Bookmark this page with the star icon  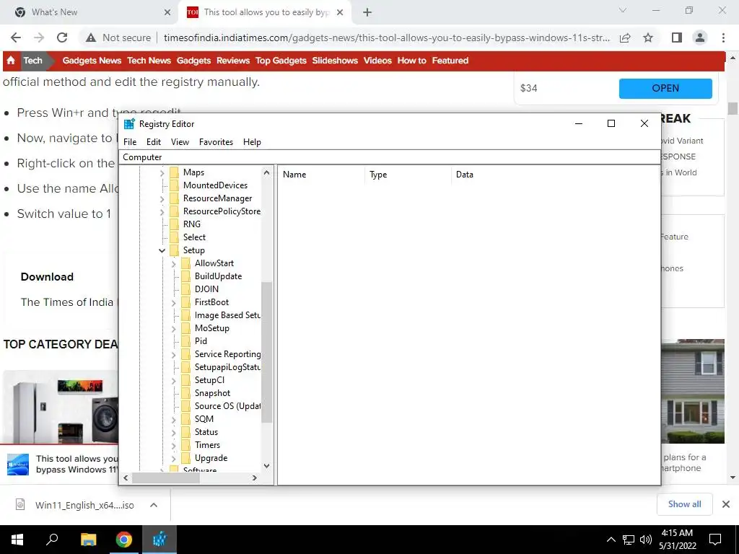(x=648, y=38)
